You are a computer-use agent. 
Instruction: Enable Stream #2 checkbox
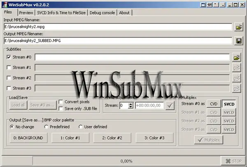point(9,78)
